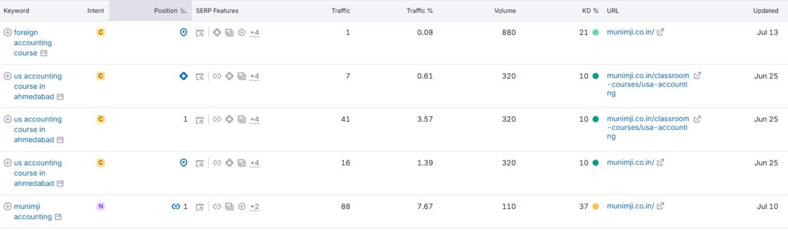This screenshot has width=788, height=230.
Task: Open SERP view icon in munimji accounting row
Action: (x=200, y=207)
